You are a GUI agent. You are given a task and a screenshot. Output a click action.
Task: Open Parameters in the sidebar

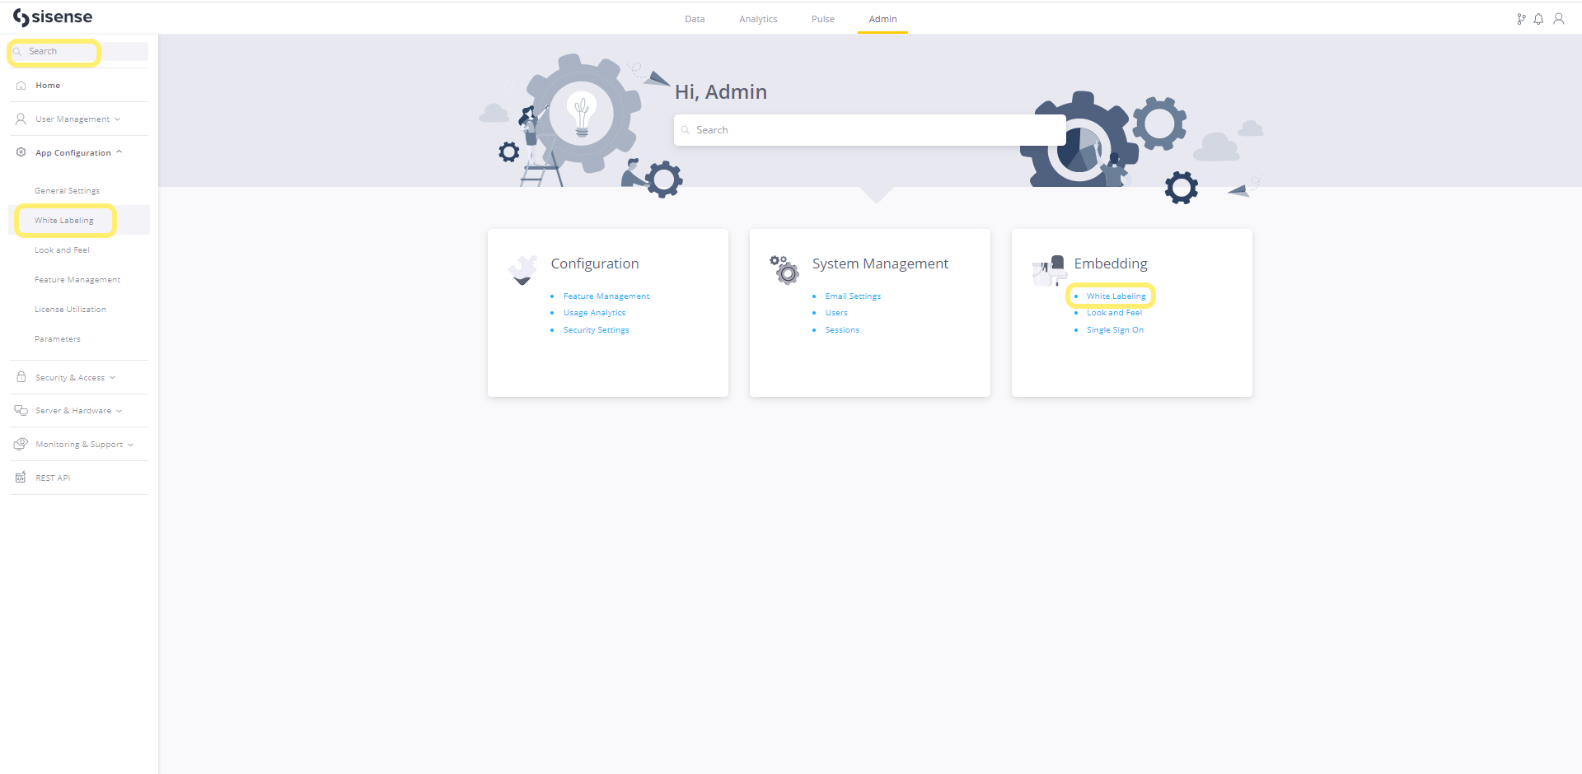58,339
